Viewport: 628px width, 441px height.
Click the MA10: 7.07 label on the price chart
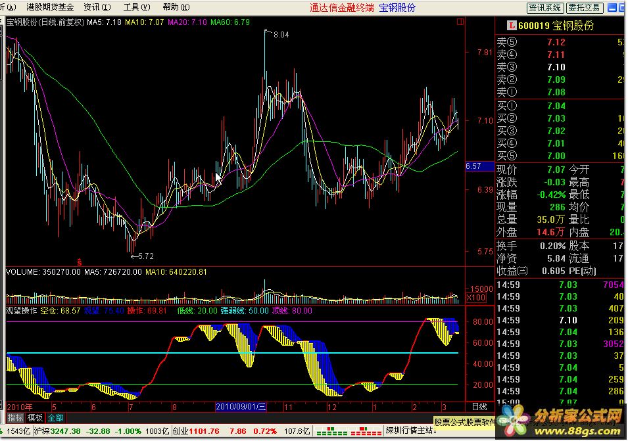(145, 22)
